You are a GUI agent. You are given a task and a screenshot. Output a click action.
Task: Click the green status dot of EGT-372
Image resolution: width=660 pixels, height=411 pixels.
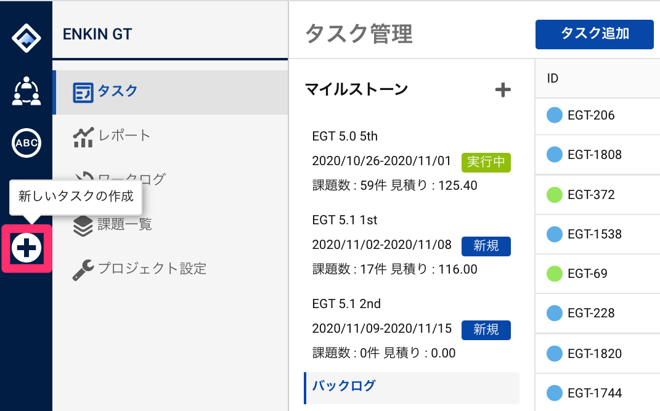click(555, 195)
